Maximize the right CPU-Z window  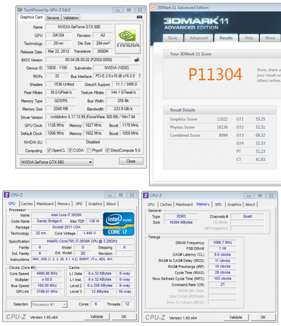pos(260,196)
